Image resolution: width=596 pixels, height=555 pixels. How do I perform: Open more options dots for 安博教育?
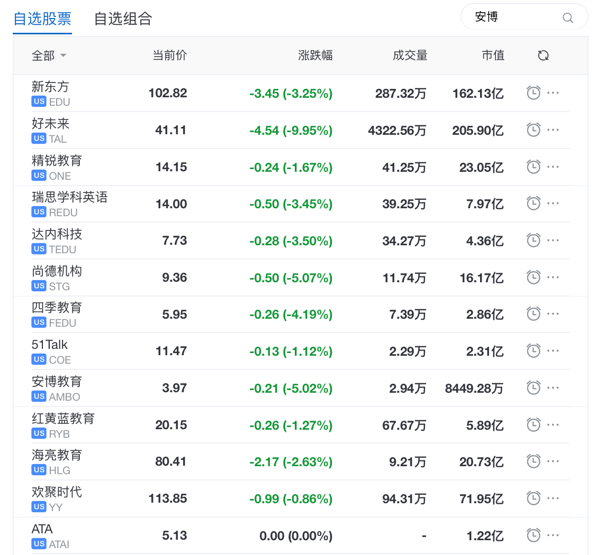click(x=553, y=387)
